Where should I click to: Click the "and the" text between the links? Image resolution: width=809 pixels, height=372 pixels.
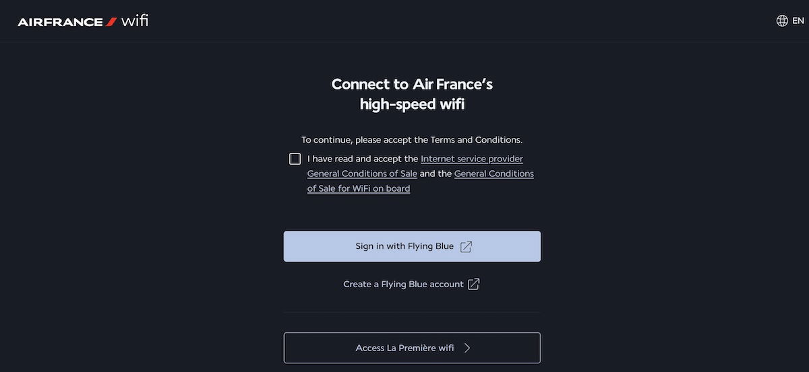[x=436, y=174]
